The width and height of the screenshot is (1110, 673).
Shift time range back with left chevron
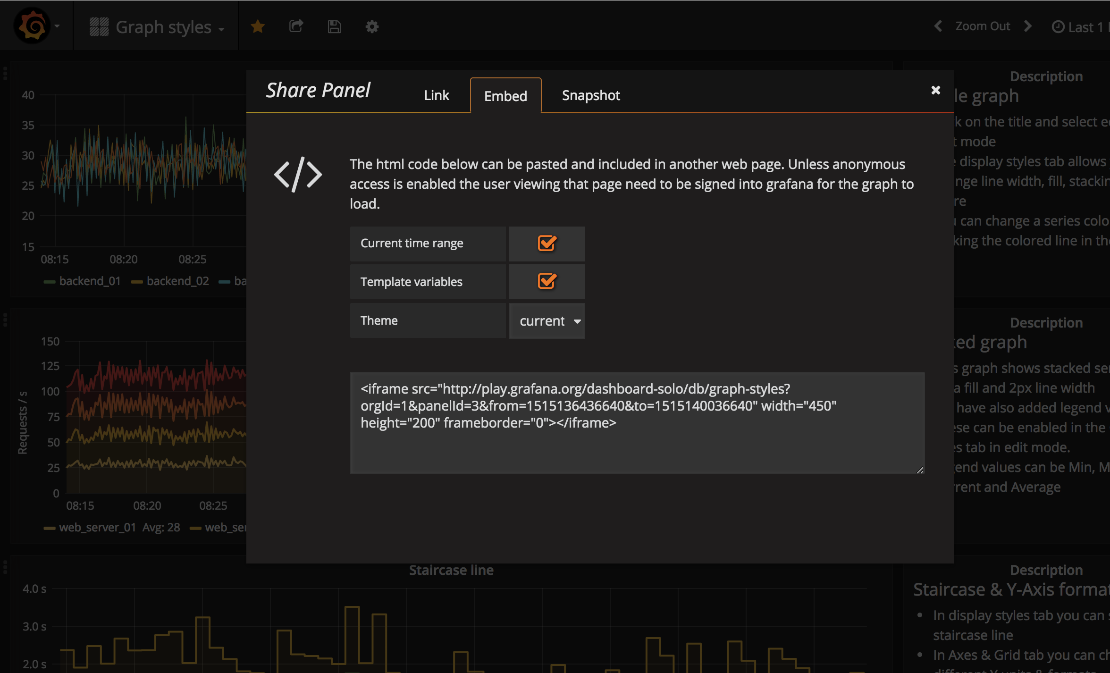938,26
